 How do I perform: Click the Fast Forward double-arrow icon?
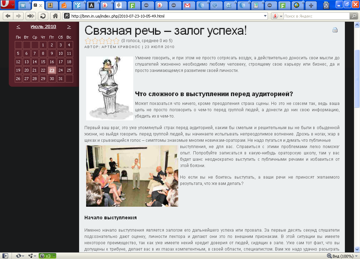click(x=30, y=15)
